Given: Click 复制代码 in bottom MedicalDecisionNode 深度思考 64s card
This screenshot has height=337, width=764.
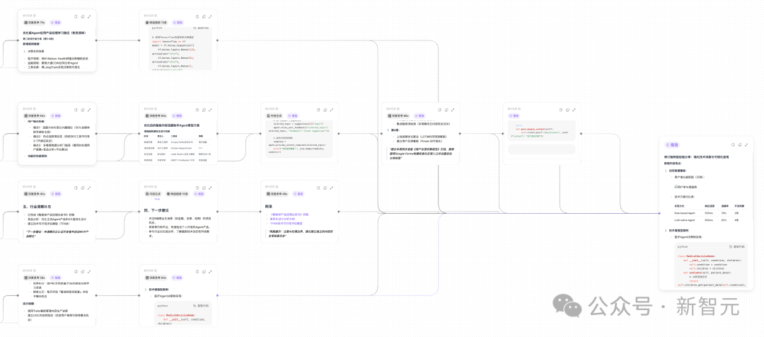Looking at the screenshot, I should pyautogui.click(x=201, y=305).
